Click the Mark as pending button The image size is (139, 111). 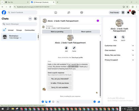coord(57,32)
